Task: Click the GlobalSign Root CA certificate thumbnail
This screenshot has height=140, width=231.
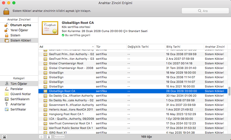Action: (x=50, y=28)
